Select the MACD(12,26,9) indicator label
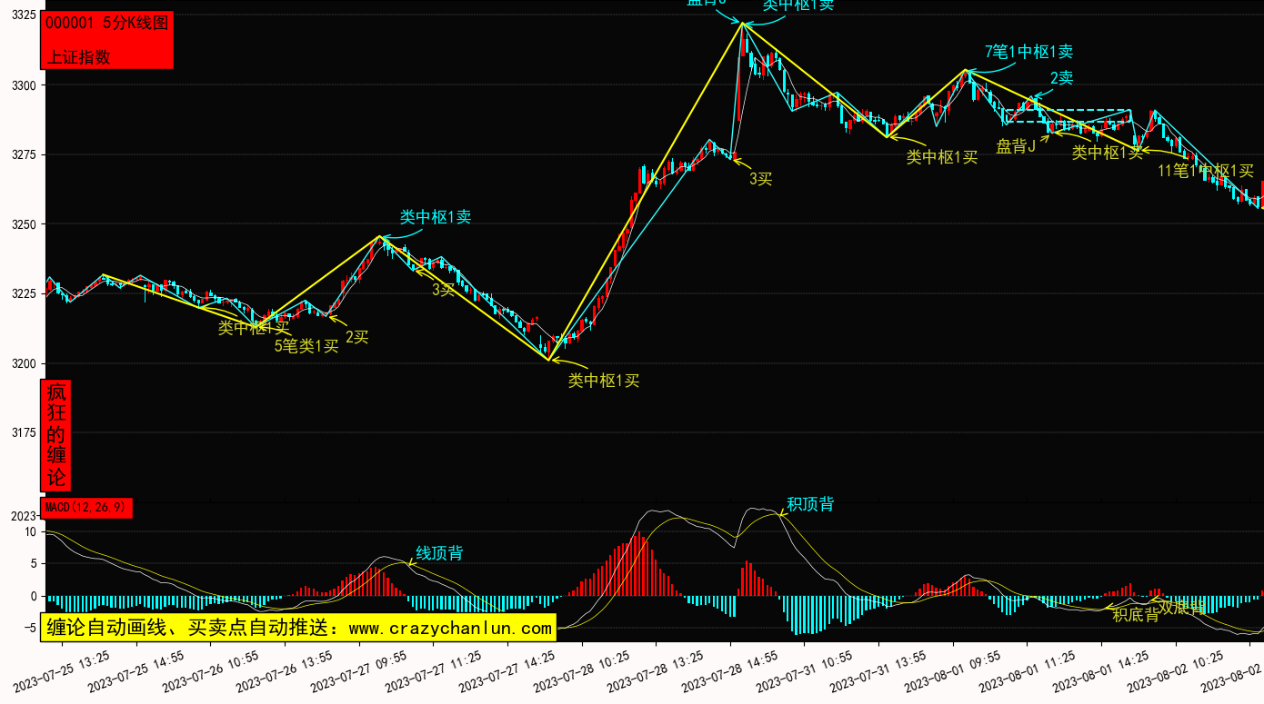 [x=86, y=507]
